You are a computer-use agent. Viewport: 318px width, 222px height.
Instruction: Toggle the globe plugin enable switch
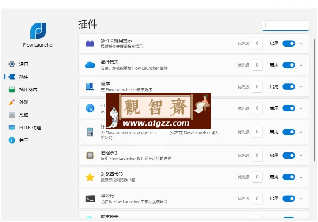(x=288, y=108)
